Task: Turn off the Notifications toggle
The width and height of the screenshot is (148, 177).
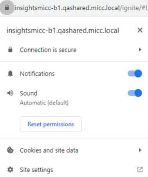Action: point(135,74)
